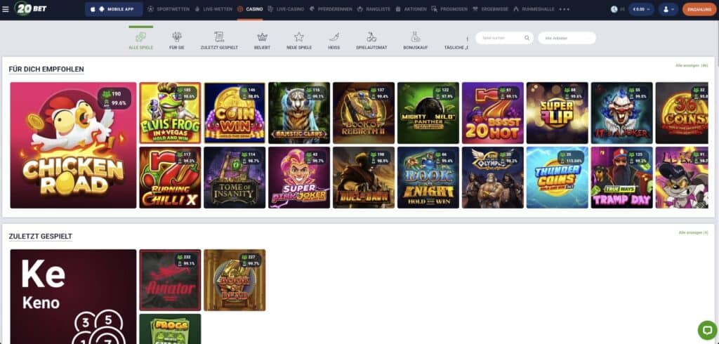Image resolution: width=719 pixels, height=344 pixels.
Task: Open the Tome of Insanity game
Action: click(x=235, y=178)
